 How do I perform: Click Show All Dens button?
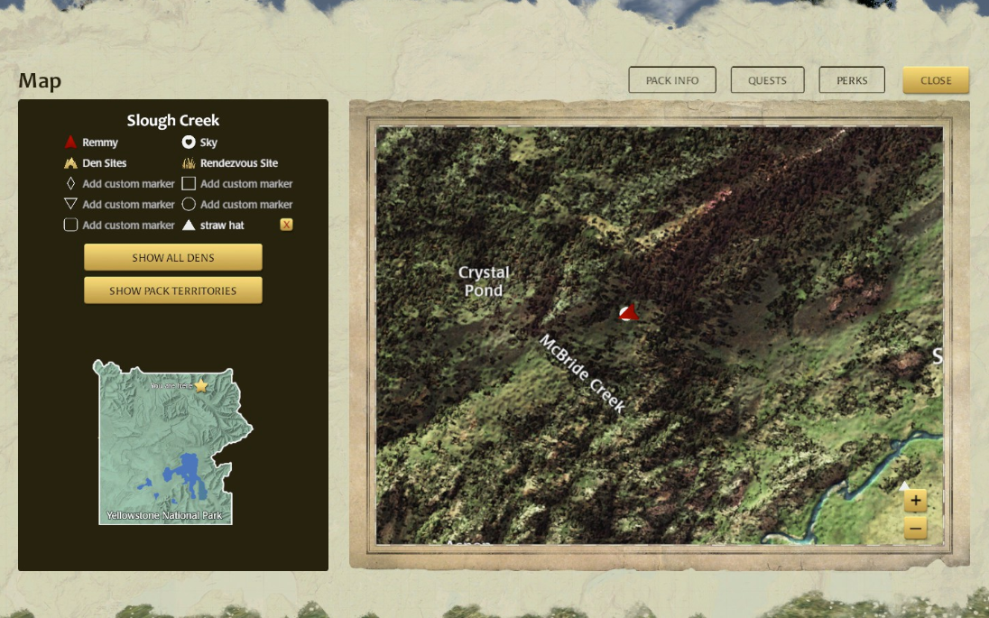(x=173, y=257)
